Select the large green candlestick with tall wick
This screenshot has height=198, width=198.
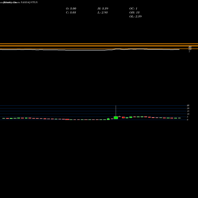[x=116, y=118]
